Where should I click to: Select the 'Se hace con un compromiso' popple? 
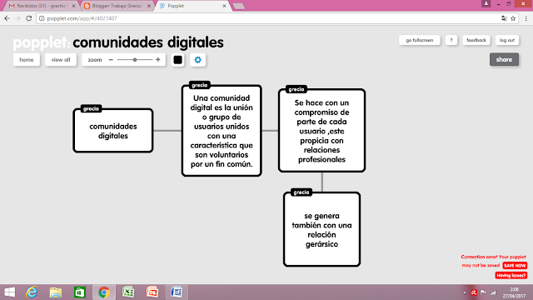pyautogui.click(x=322, y=131)
